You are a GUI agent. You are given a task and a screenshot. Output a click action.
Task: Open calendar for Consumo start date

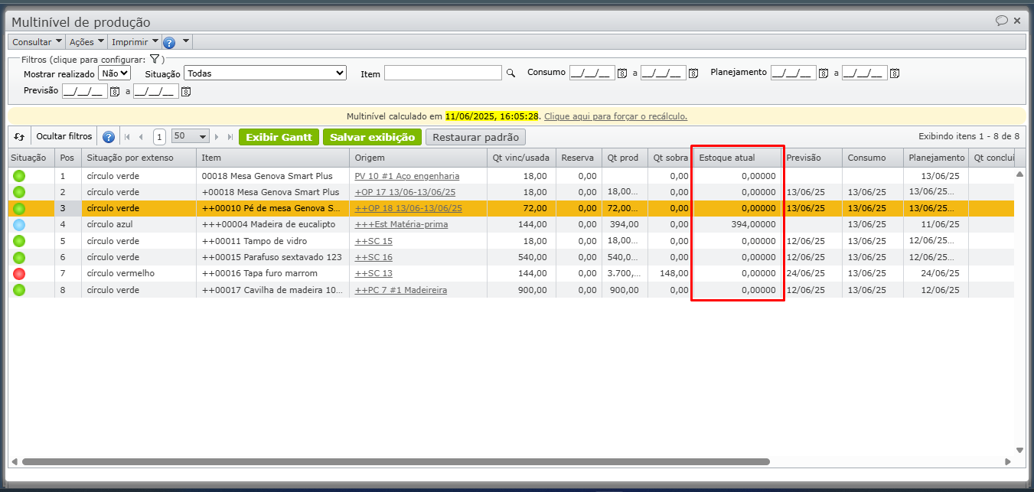(622, 73)
